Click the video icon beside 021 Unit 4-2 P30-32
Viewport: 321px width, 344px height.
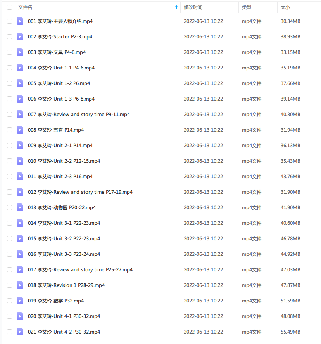[20, 332]
